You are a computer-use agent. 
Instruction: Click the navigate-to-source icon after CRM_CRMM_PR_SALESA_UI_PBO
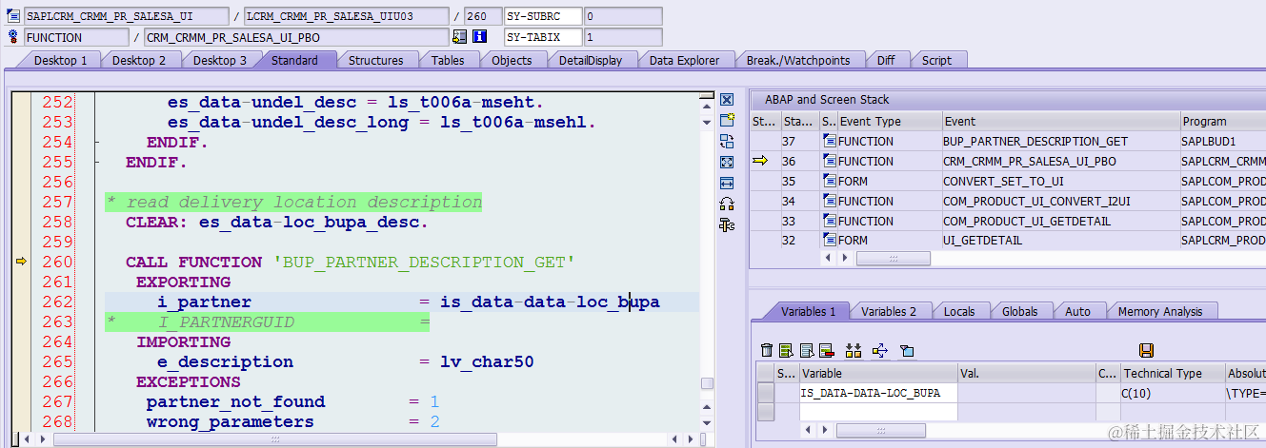pos(460,37)
